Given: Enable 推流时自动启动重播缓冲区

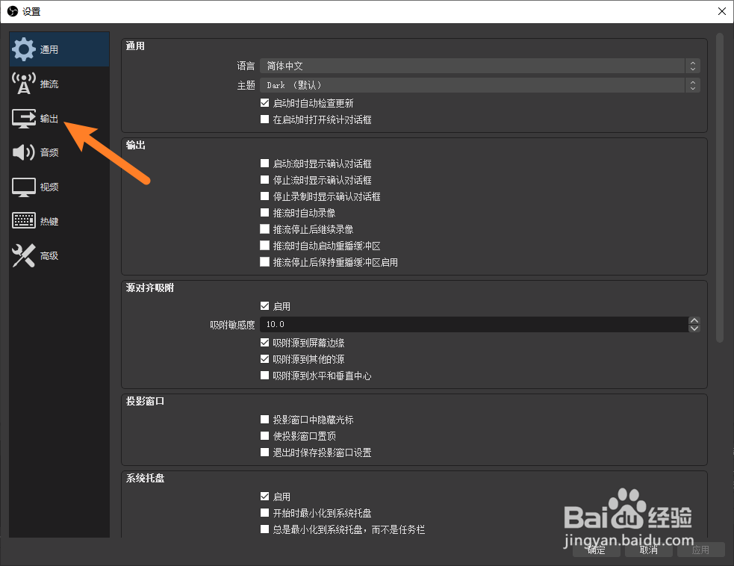Looking at the screenshot, I should point(264,246).
